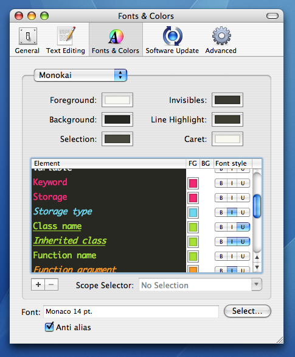Click the Keyword pink FG swatch
This screenshot has height=357, width=295.
click(x=193, y=183)
